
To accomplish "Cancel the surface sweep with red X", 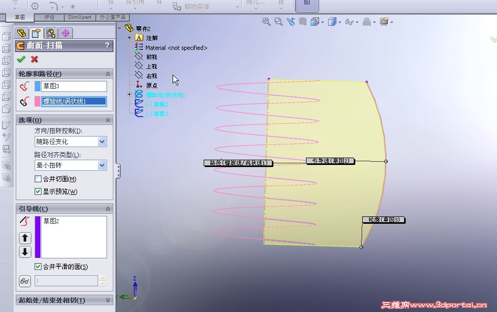I will pyautogui.click(x=35, y=59).
